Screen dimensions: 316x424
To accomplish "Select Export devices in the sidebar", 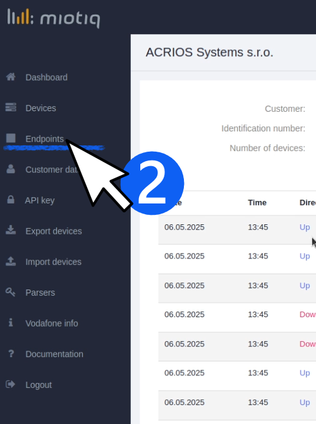I will pos(54,231).
